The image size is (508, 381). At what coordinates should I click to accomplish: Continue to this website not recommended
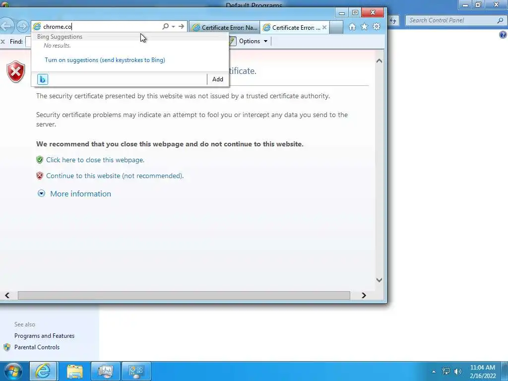pos(115,176)
